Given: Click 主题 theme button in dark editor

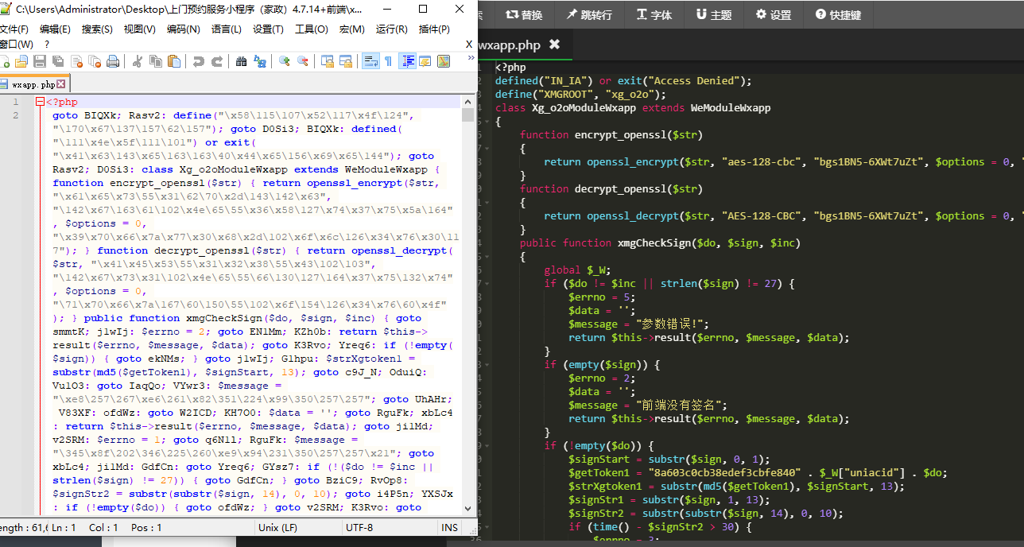Looking at the screenshot, I should tap(714, 14).
